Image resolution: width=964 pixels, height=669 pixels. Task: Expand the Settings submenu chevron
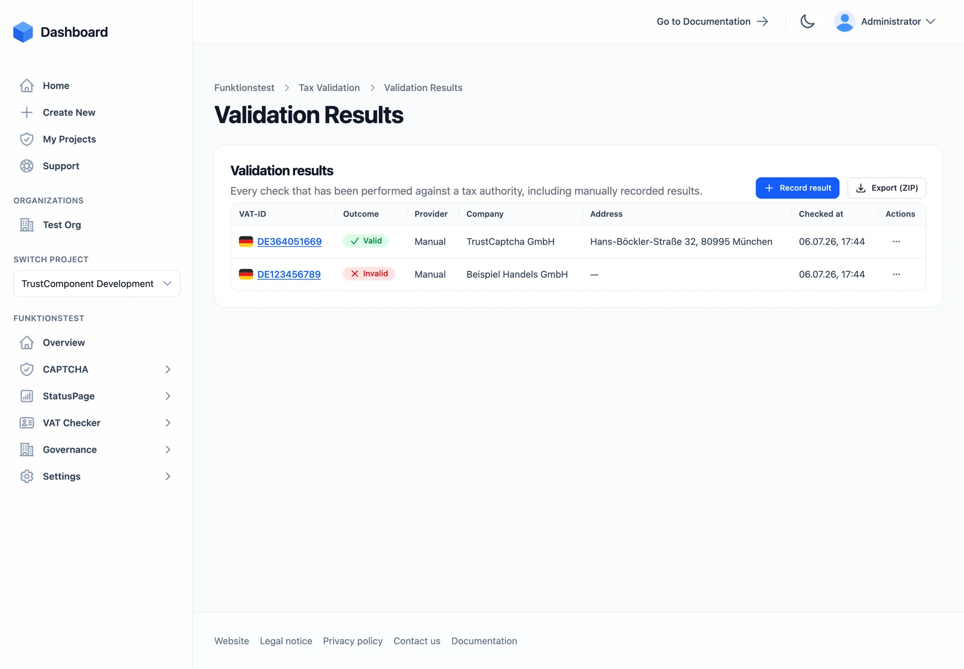[x=168, y=476]
